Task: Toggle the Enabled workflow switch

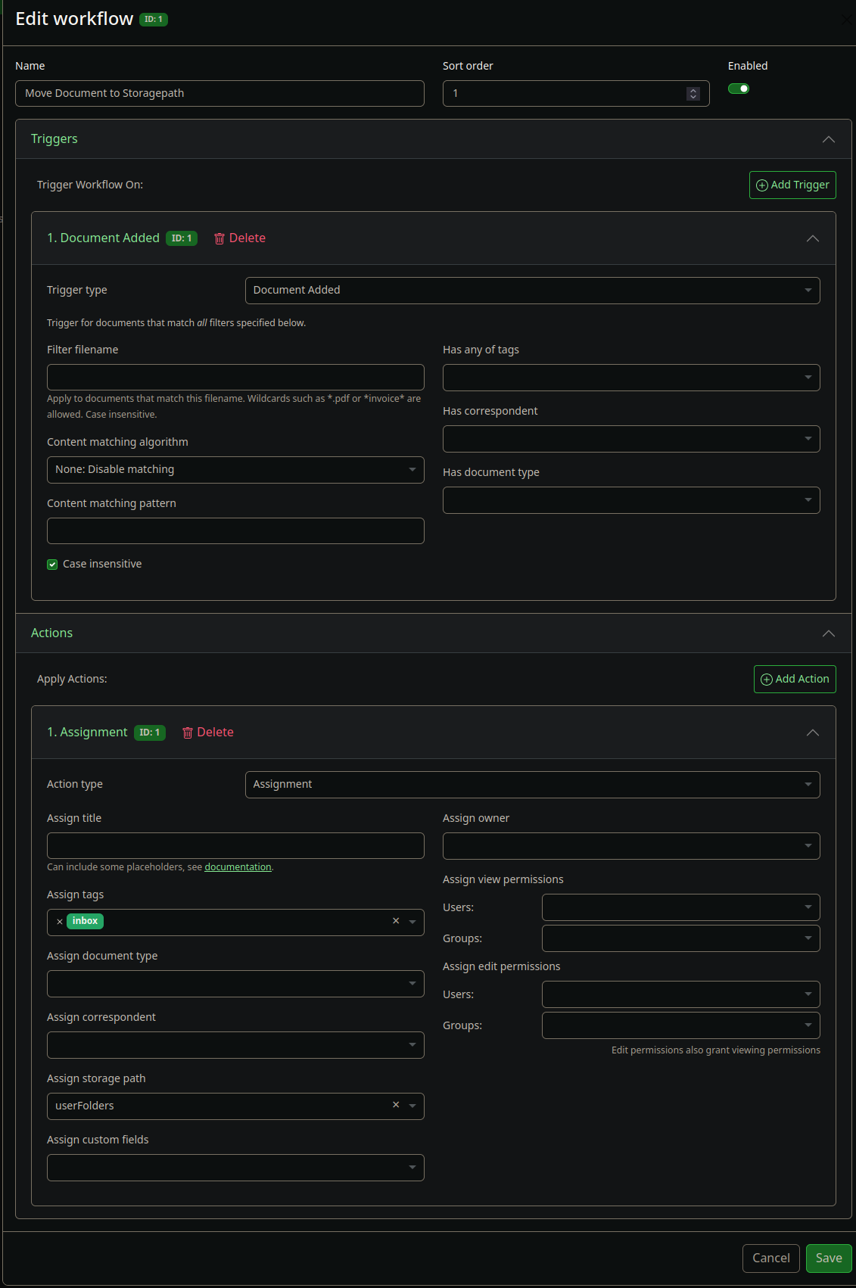Action: pyautogui.click(x=739, y=89)
